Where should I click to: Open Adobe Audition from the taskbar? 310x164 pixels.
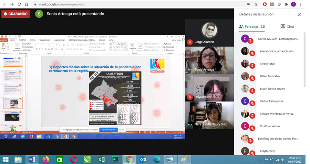(x=115, y=159)
